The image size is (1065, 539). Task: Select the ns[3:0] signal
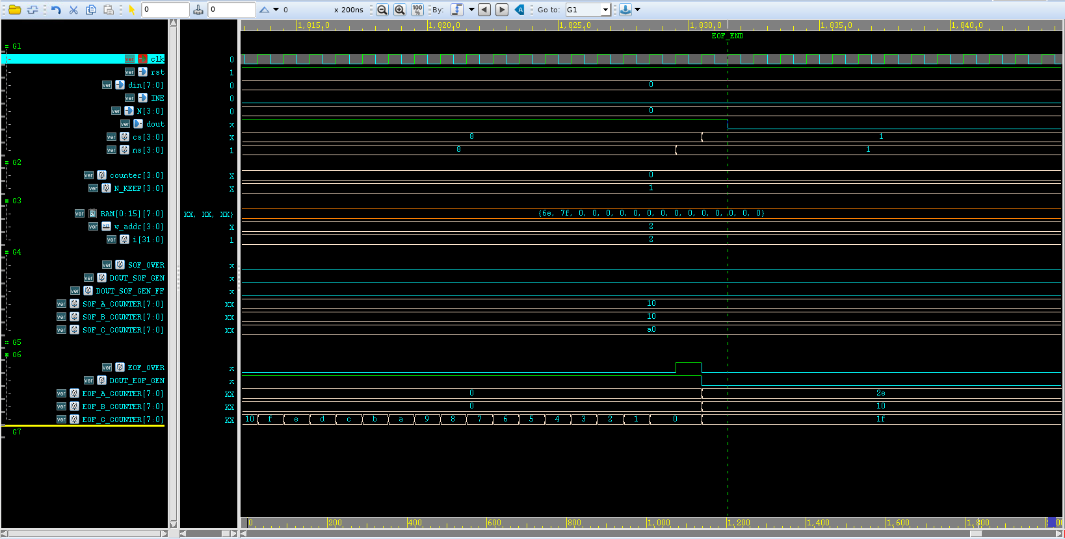pos(148,150)
